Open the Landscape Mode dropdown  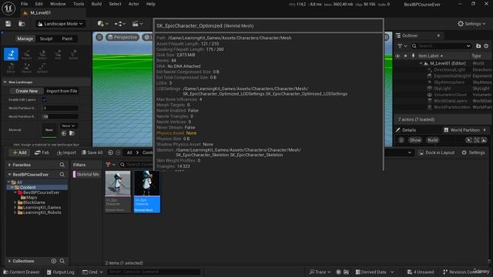60,24
